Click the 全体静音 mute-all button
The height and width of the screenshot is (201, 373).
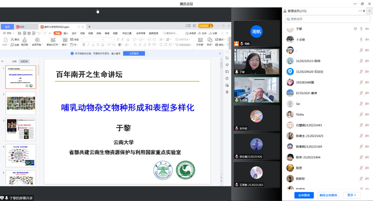(x=303, y=195)
